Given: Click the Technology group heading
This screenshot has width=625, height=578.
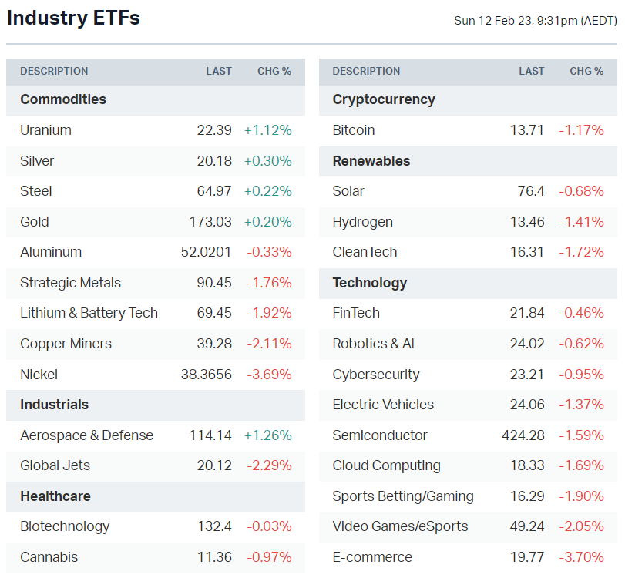Looking at the screenshot, I should point(370,283).
